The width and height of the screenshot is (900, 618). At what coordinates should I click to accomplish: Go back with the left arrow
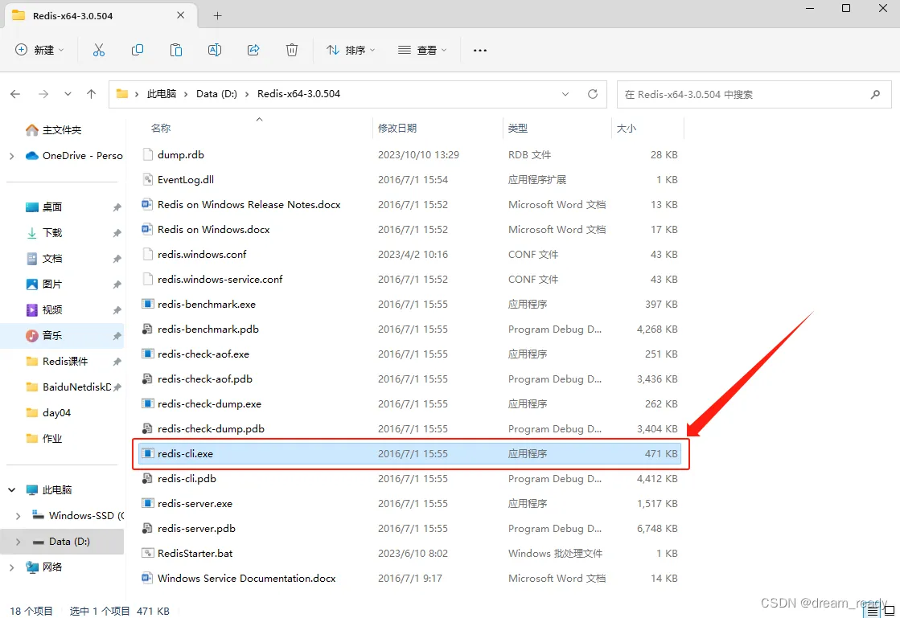coord(15,94)
